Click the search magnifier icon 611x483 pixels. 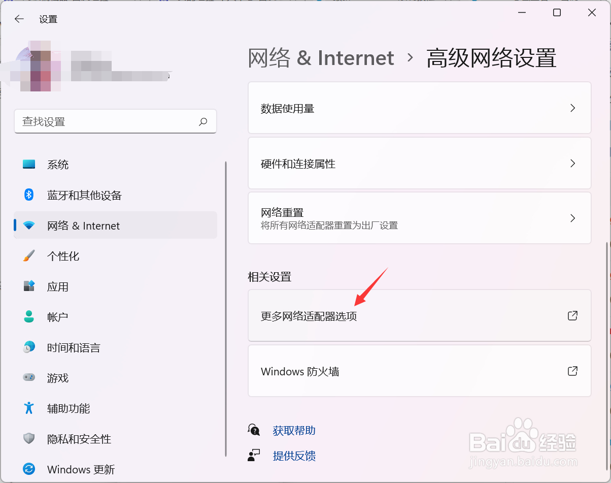click(x=203, y=122)
